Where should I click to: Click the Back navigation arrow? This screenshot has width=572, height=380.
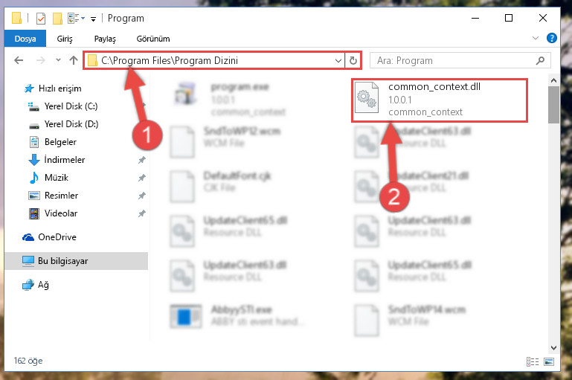click(x=19, y=60)
